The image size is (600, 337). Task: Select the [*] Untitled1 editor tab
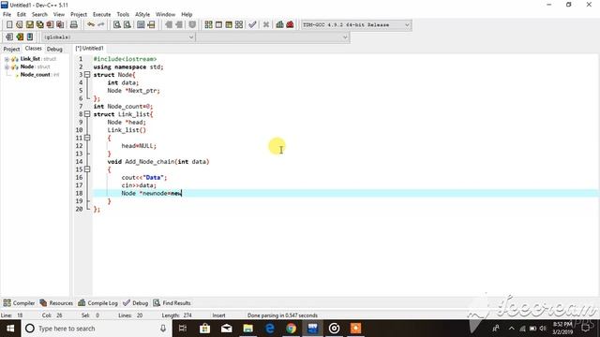coord(89,49)
